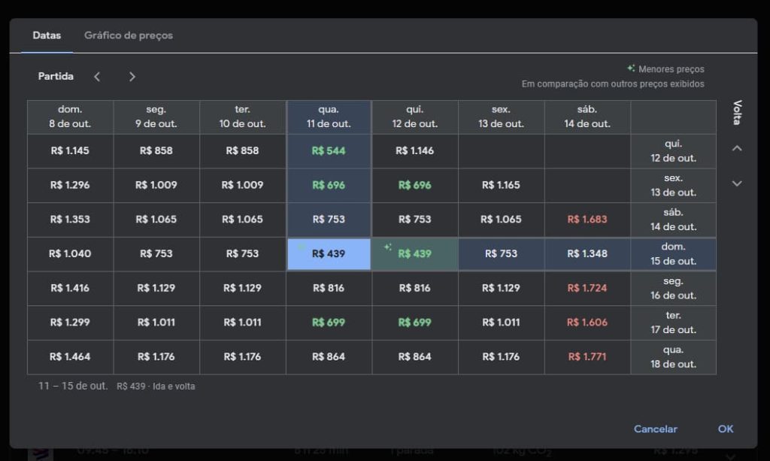Pick R$ 1.176 fare departing sex. 13 out.
The height and width of the screenshot is (461, 770).
tap(501, 357)
